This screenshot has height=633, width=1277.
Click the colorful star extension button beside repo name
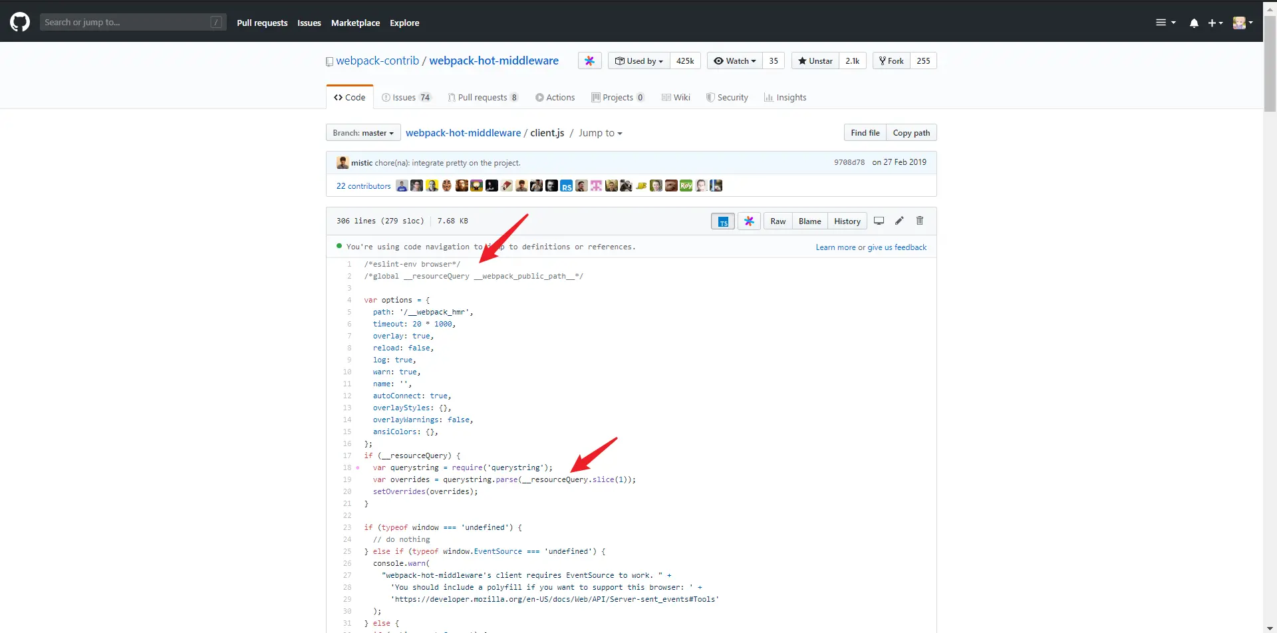coord(589,61)
